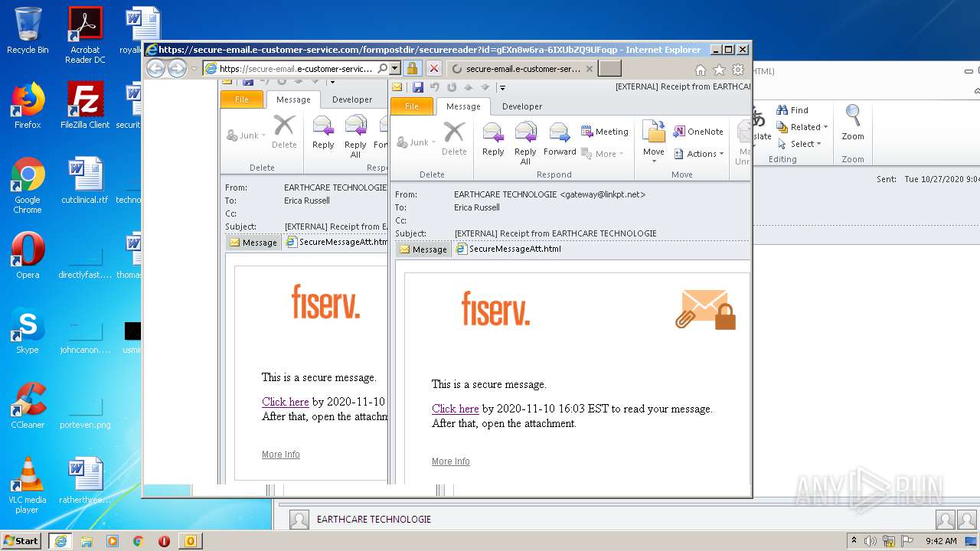Select the Google Chrome desktop shortcut

[x=28, y=185]
